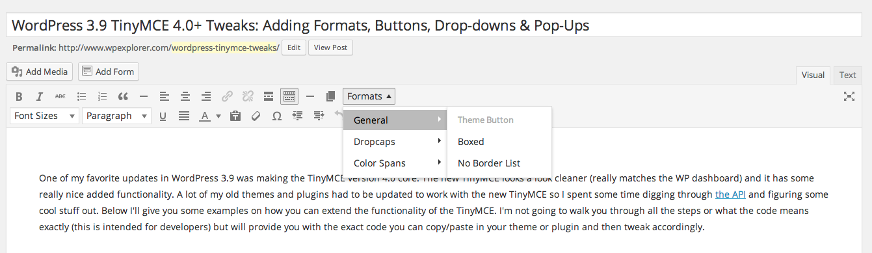Screen dimensions: 872x253
Task: Insert a bulleted list
Action: pos(81,96)
